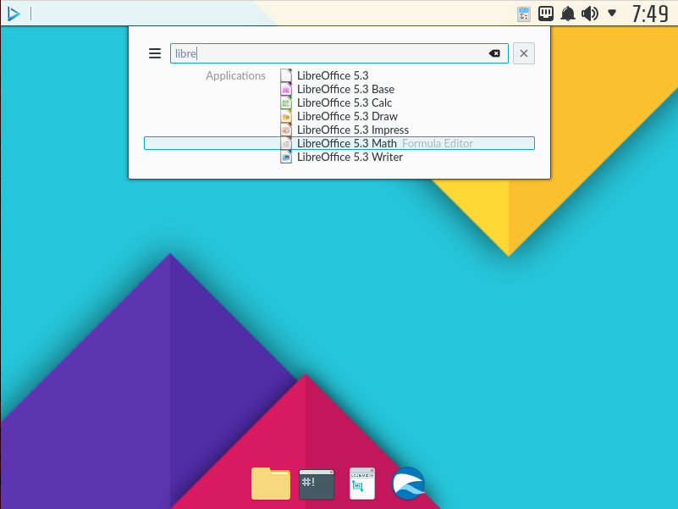The height and width of the screenshot is (509, 678).
Task: Clear the search text with the backspace icon
Action: tap(494, 53)
